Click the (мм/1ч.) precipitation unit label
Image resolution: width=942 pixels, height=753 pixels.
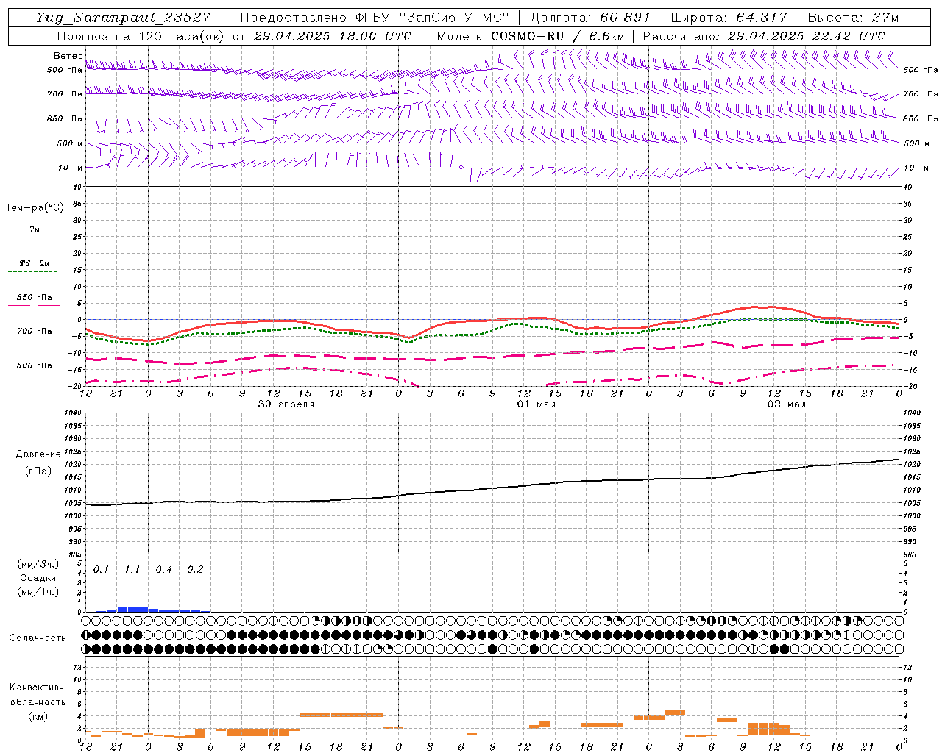(x=38, y=592)
